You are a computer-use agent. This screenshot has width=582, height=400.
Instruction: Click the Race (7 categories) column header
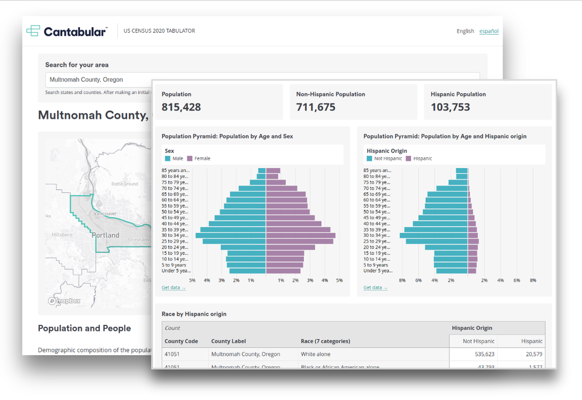click(x=326, y=341)
